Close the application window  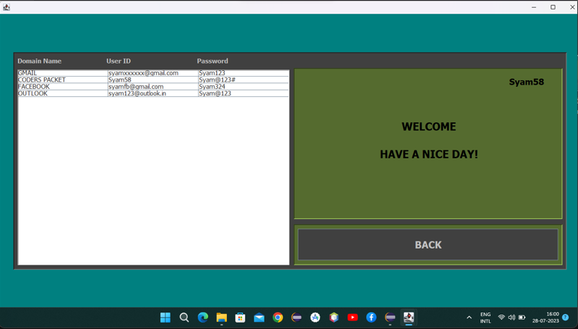point(572,7)
